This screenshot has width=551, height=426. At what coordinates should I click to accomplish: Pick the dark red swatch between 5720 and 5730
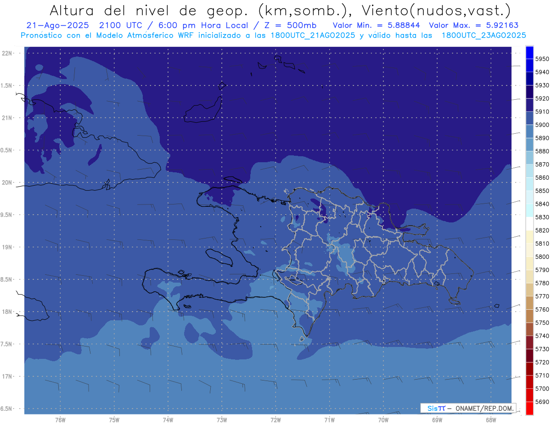click(529, 356)
